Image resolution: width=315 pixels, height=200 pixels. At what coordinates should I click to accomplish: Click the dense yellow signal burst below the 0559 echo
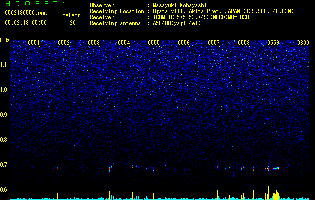pos(275,195)
